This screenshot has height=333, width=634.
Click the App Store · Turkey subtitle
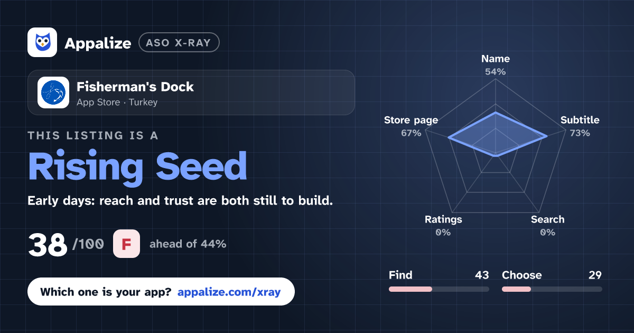pyautogui.click(x=117, y=103)
